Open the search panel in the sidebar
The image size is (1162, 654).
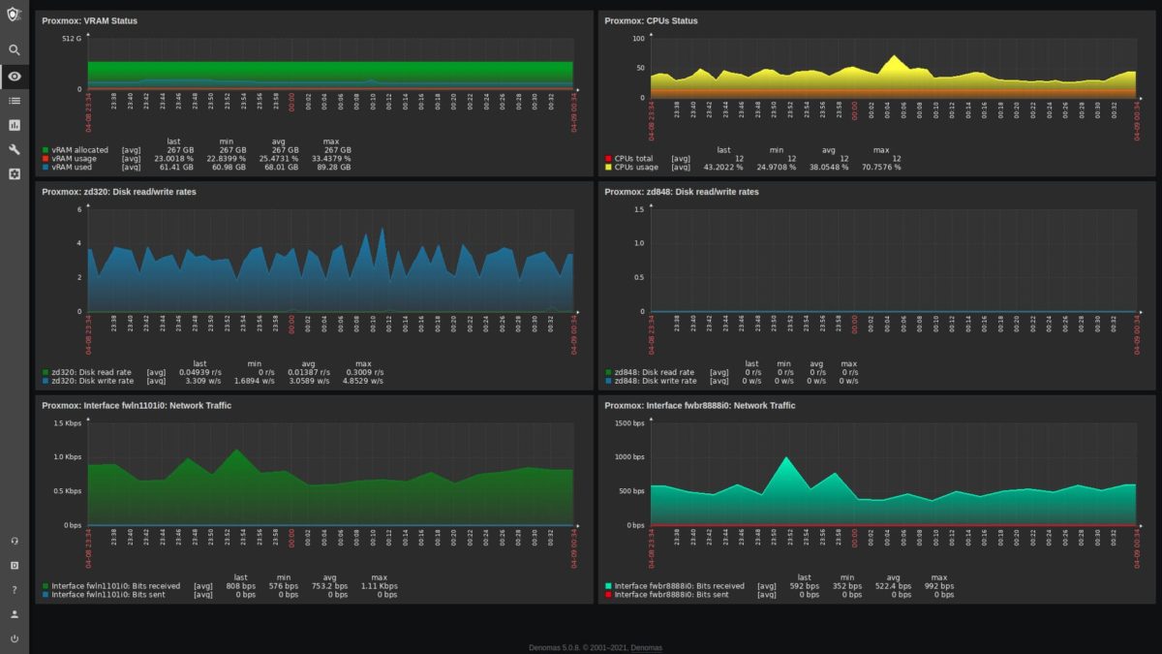coord(14,49)
